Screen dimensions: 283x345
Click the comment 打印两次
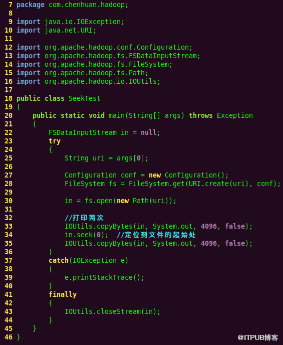(x=84, y=218)
